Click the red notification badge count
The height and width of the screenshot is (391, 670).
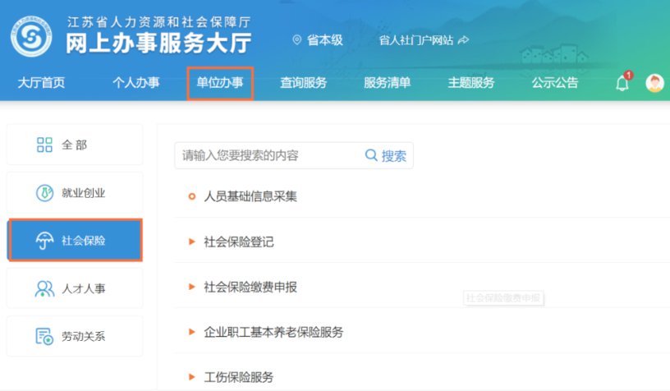click(628, 76)
